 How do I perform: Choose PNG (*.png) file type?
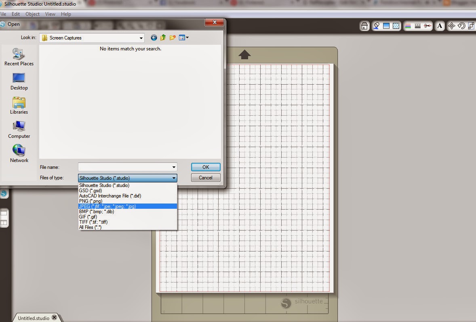click(x=128, y=201)
